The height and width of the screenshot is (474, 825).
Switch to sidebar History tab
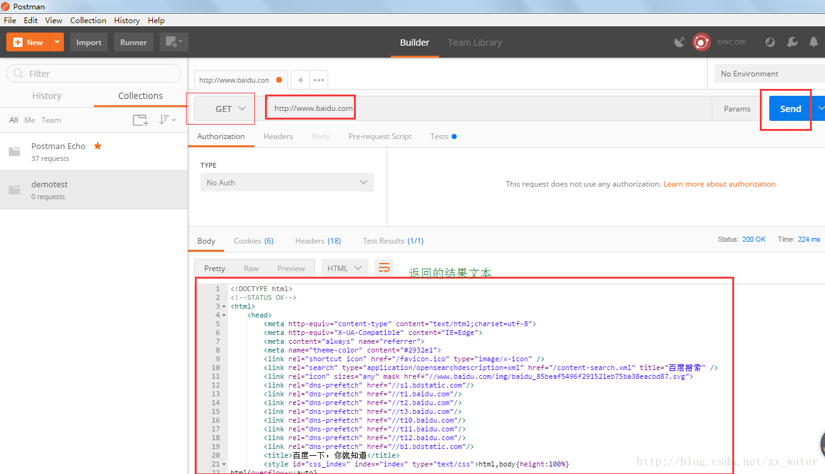pyautogui.click(x=47, y=96)
